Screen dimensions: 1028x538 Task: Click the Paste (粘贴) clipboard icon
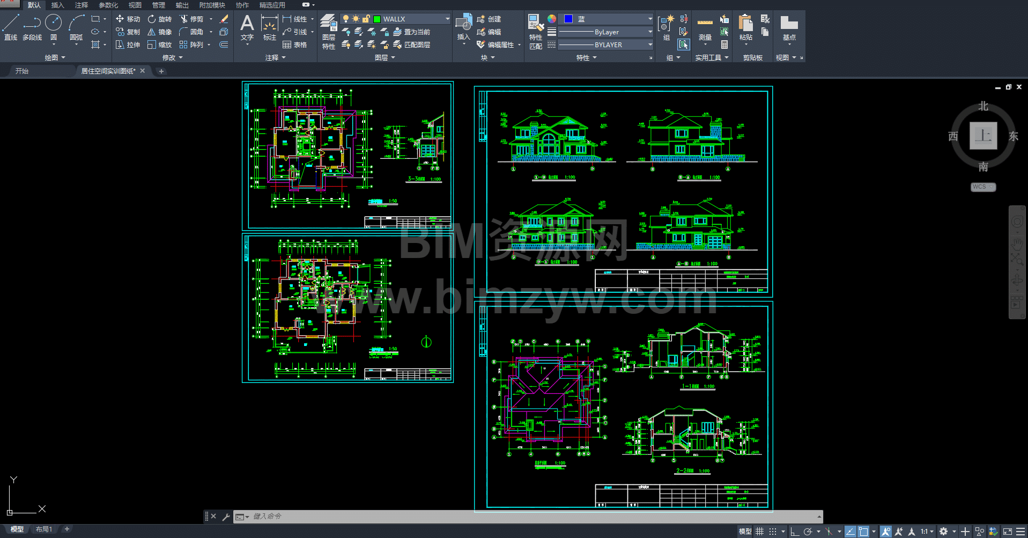tap(745, 28)
